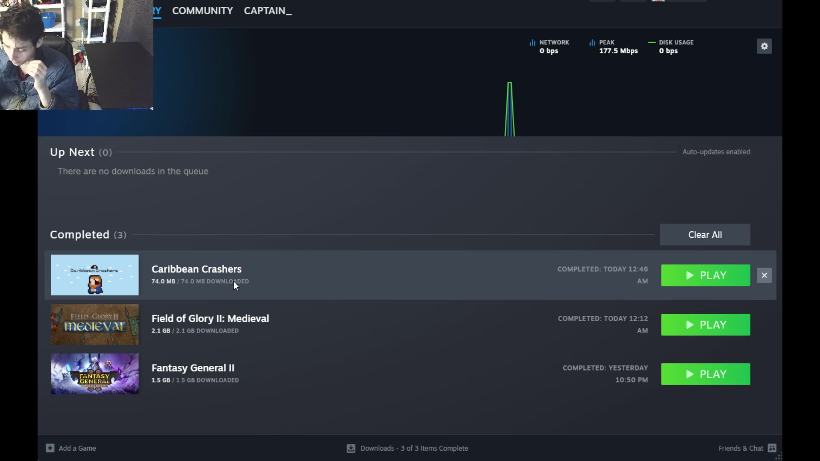Click Completed Yesterday 10:50 PM timestamp
Image resolution: width=820 pixels, height=461 pixels.
tap(605, 374)
